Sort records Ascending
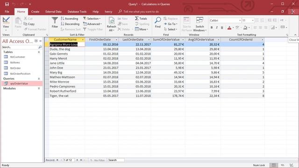 coord(70,19)
